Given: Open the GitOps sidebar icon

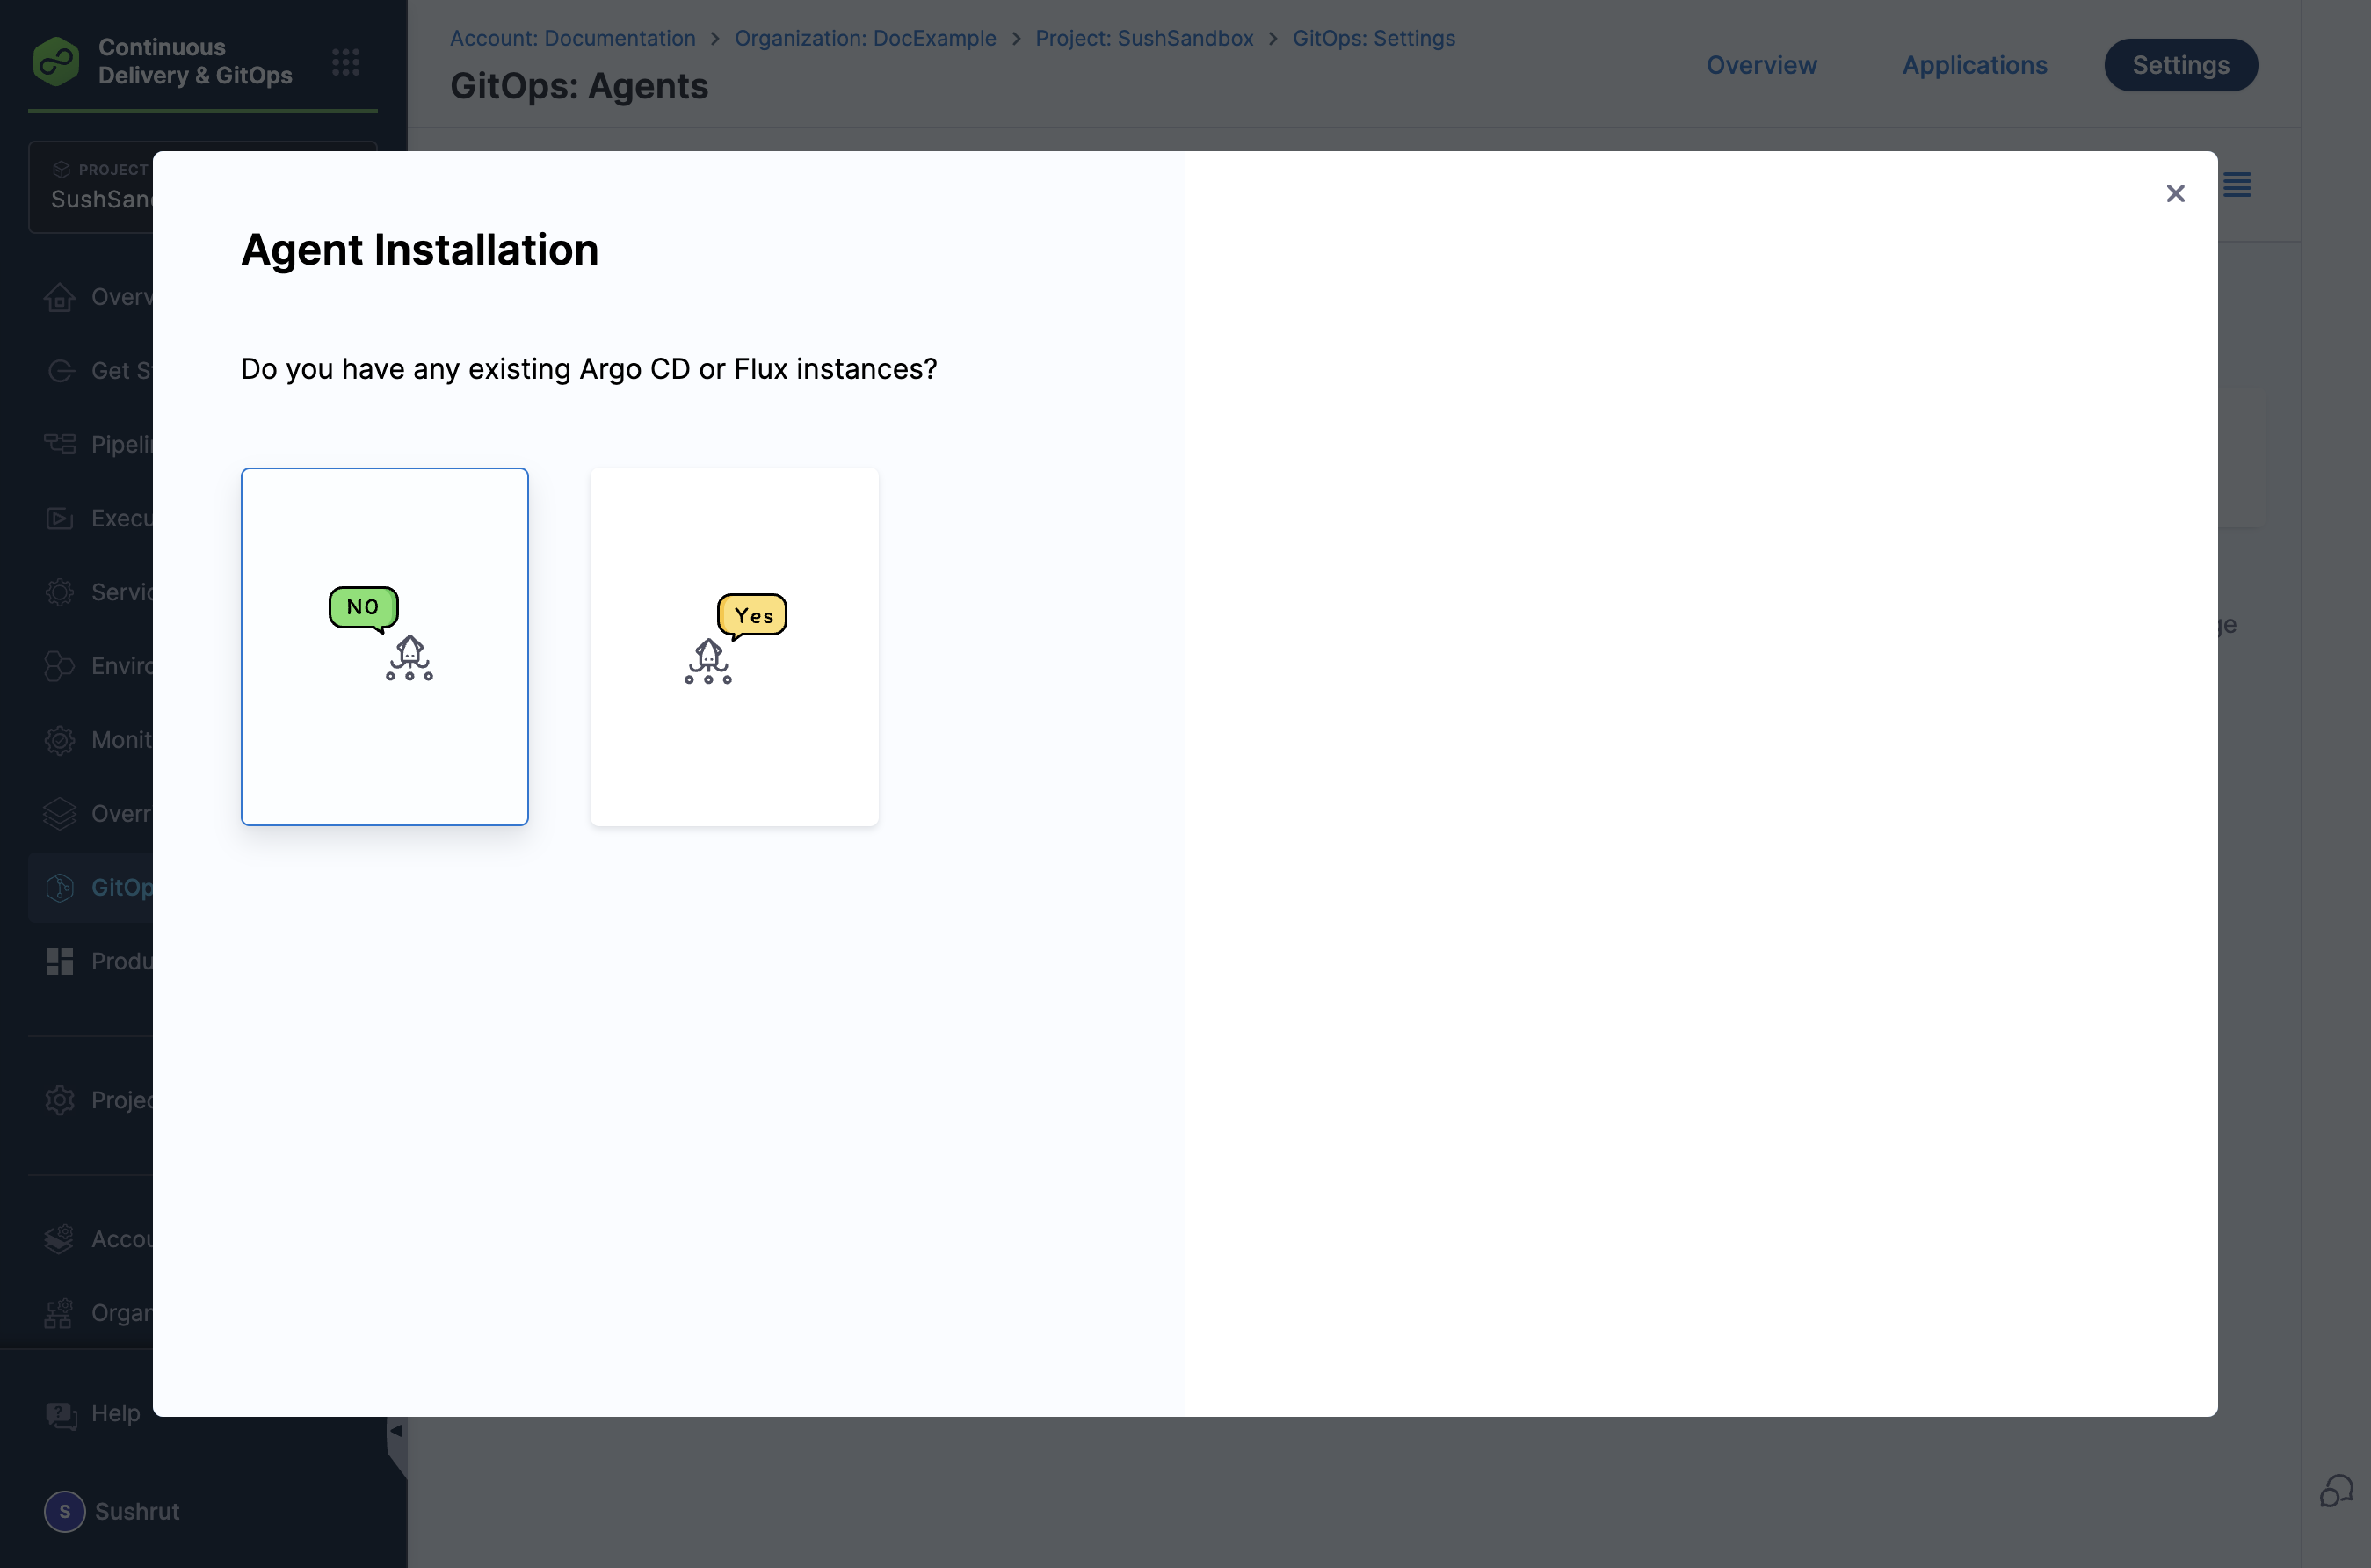Looking at the screenshot, I should 60,887.
